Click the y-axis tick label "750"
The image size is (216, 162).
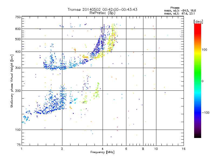[x=18, y=17]
